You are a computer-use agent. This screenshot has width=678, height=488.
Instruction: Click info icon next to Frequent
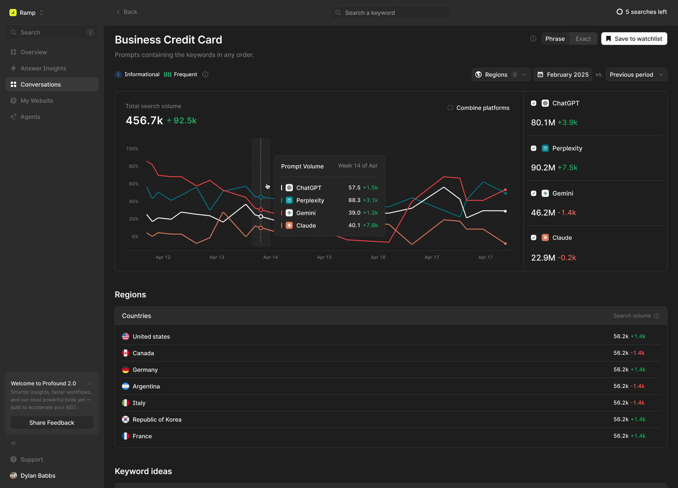205,74
